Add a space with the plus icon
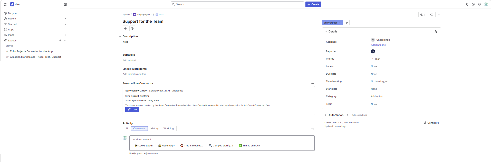491x162 pixels. coord(60,40)
